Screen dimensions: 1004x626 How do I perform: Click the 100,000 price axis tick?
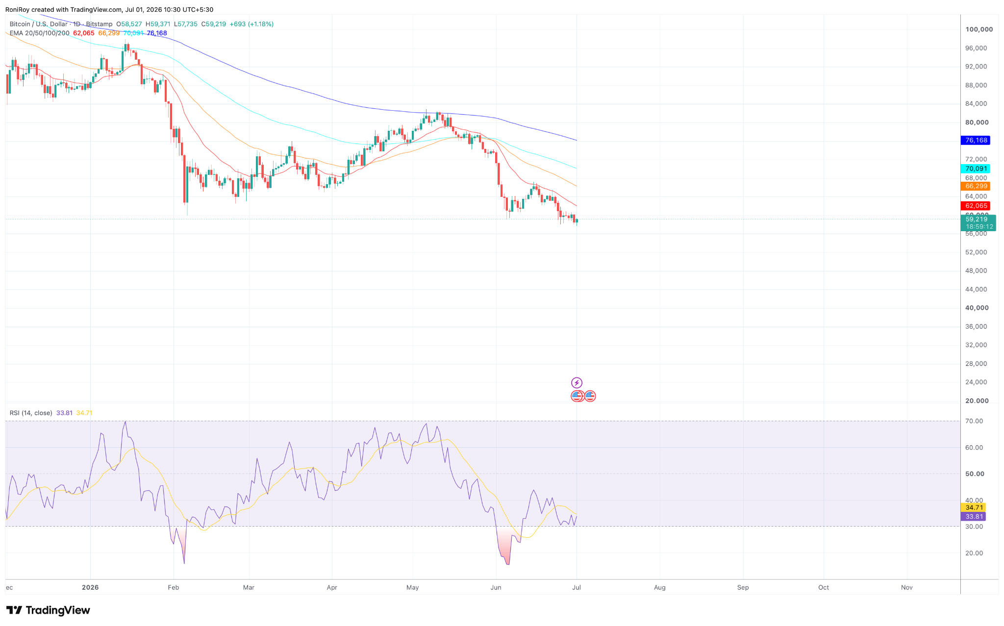[979, 29]
